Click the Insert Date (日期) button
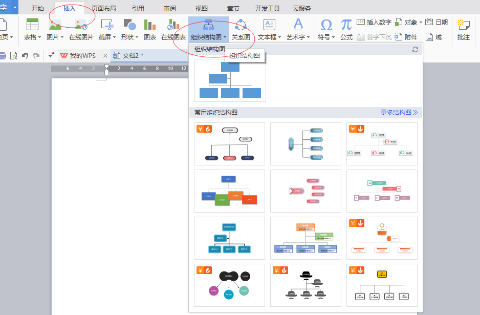Viewport: 480px width, 315px height. coord(437,22)
